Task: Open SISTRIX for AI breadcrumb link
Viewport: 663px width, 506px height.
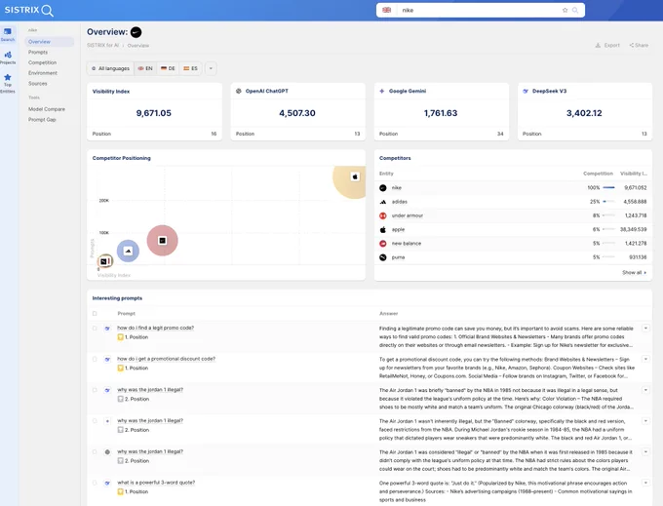Action: click(102, 45)
